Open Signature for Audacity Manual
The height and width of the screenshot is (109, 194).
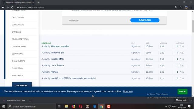click(x=135, y=72)
